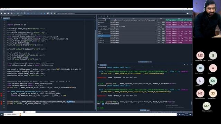Switch to the Variable Explorer pane tab
This screenshot has width=221, height=124.
pyautogui.click(x=144, y=62)
